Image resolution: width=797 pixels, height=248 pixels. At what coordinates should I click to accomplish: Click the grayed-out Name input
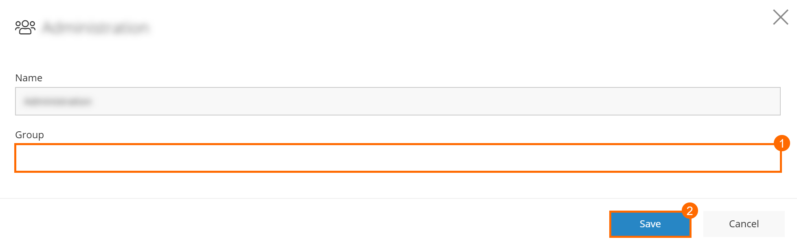click(397, 101)
